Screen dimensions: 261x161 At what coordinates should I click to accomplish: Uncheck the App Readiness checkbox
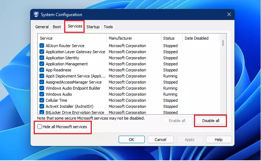(x=42, y=70)
